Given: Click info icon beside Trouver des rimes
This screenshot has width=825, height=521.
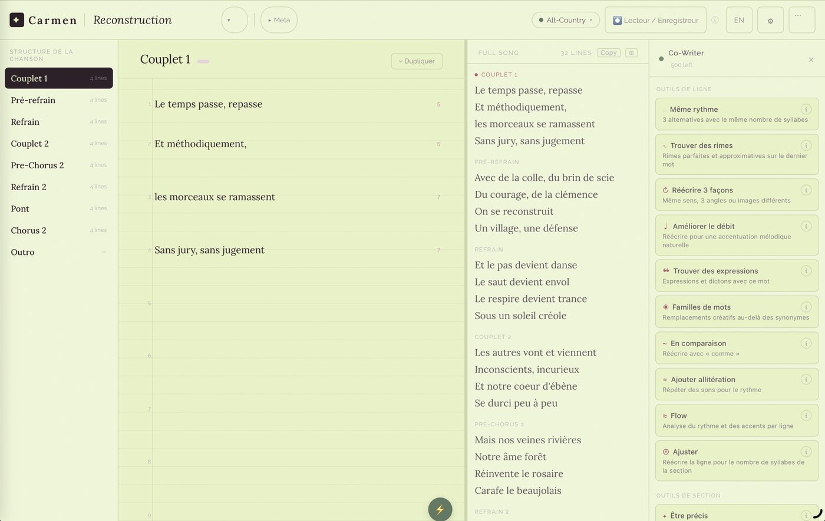Looking at the screenshot, I should tap(806, 145).
